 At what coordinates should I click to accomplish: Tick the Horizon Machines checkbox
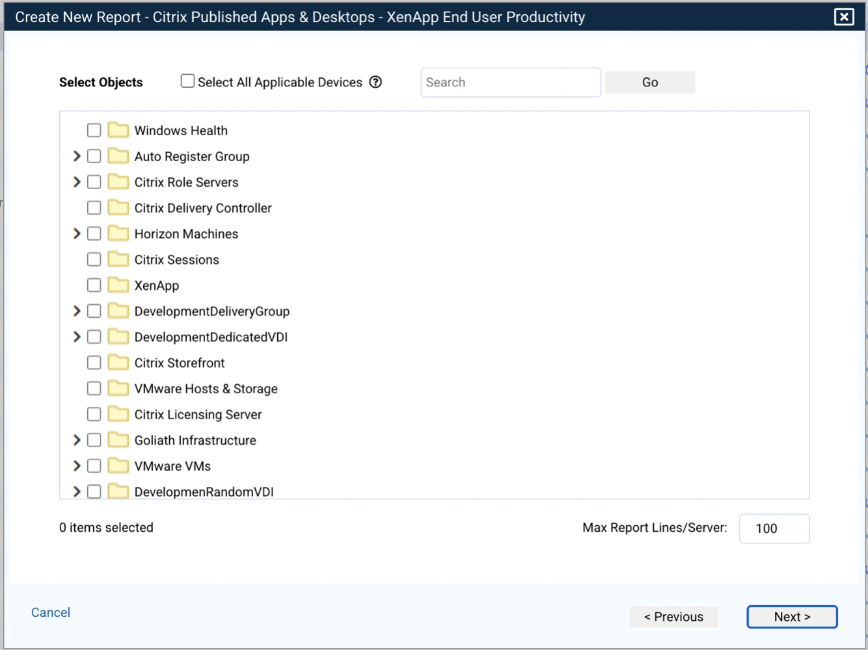94,233
